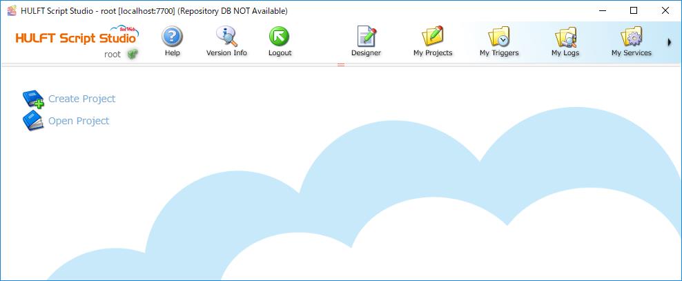
Task: Click the My Services label
Action: click(x=632, y=53)
